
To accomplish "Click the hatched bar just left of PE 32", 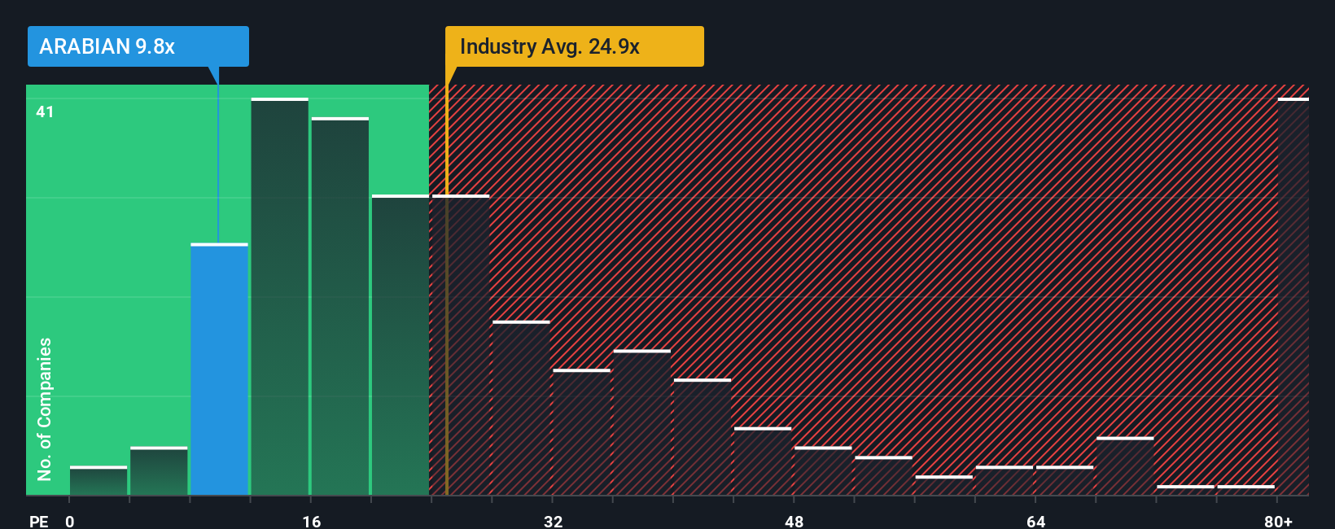I will pyautogui.click(x=521, y=408).
